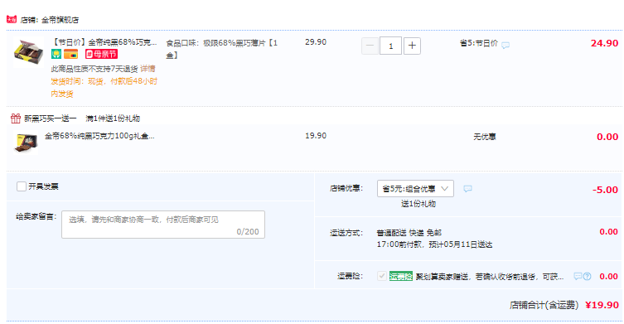Click the 普通配送 快递 免邮 delivery method text
The height and width of the screenshot is (324, 624).
[x=409, y=233]
